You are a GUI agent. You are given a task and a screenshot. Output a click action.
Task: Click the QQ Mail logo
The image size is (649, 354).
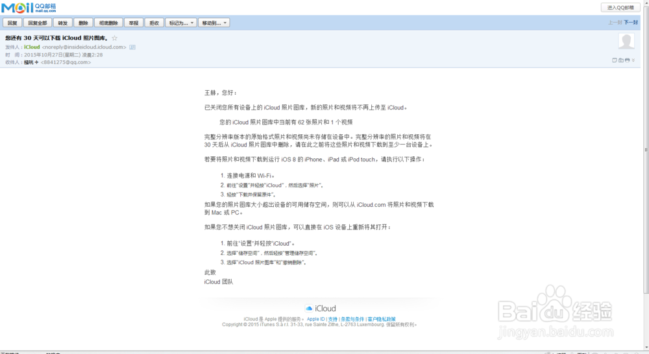click(29, 7)
